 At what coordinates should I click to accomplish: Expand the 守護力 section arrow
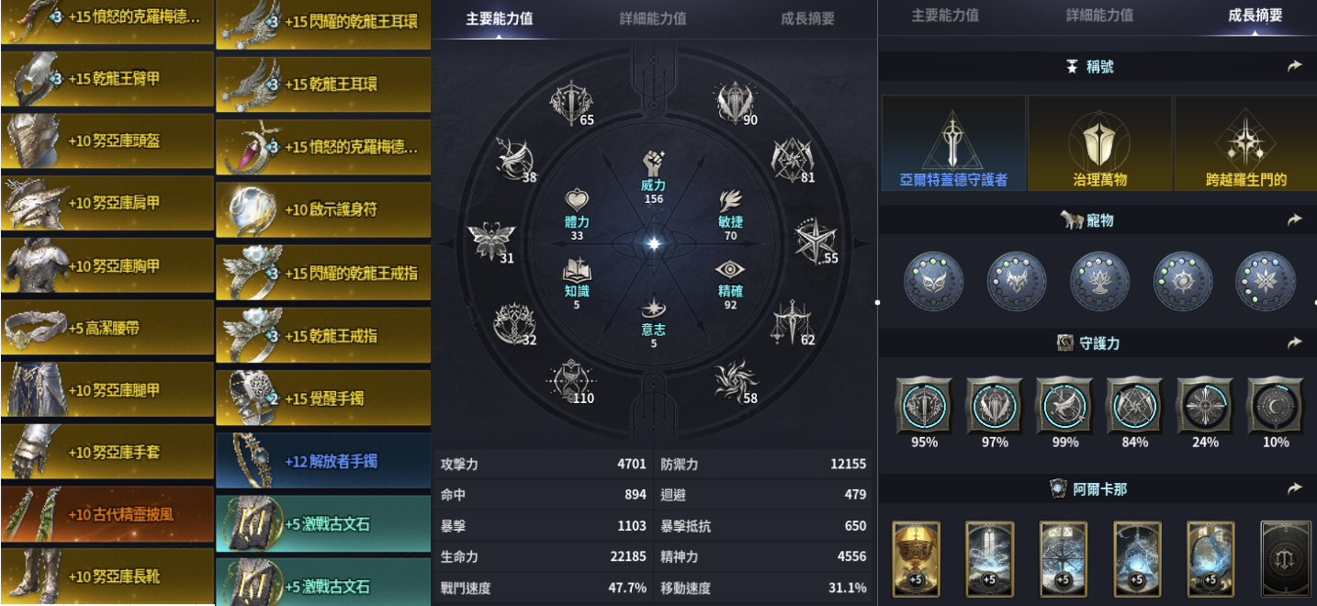[1294, 342]
